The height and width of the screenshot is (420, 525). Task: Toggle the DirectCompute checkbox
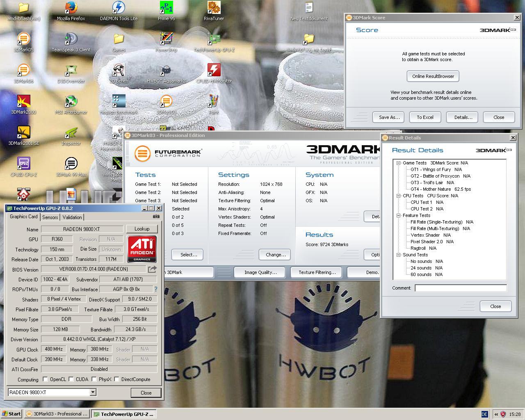pyautogui.click(x=116, y=379)
